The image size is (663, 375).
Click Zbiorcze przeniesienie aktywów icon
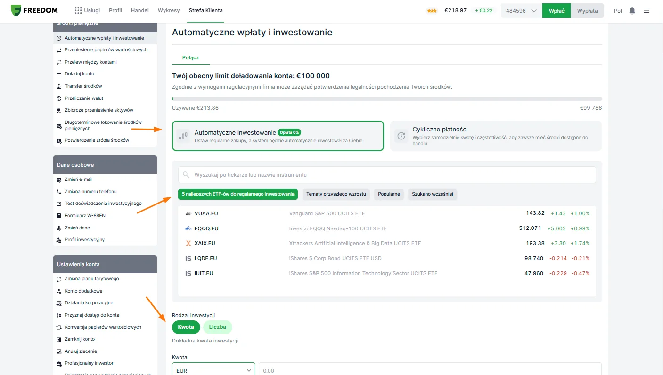pos(59,110)
